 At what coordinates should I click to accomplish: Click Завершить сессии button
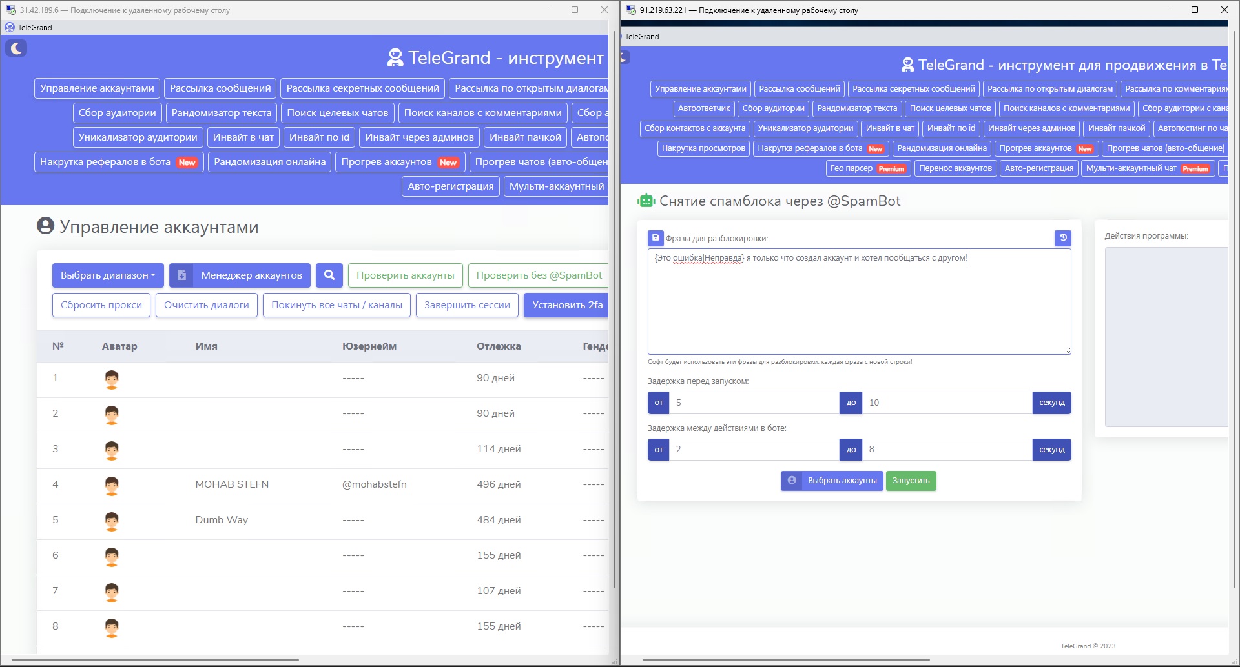pos(467,305)
